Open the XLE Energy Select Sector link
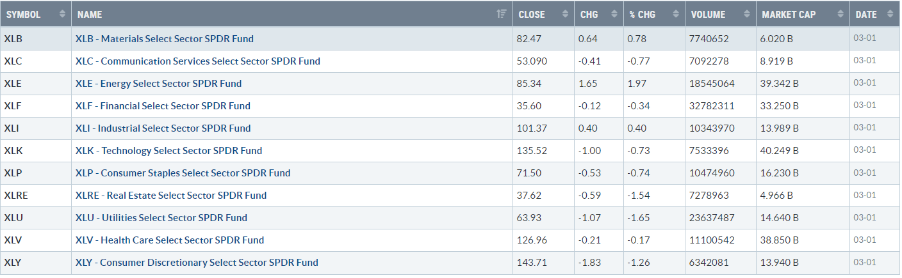 159,84
